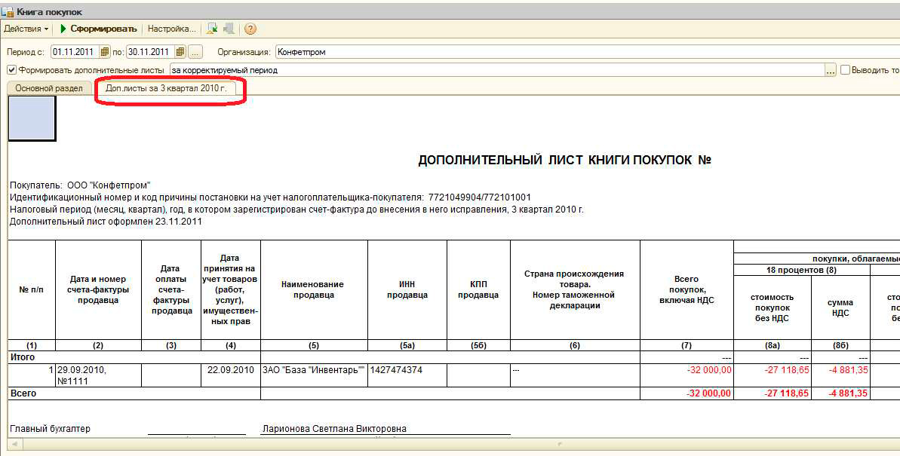Open calendar for period start date 01.11.2011
The width and height of the screenshot is (900, 456).
click(104, 52)
